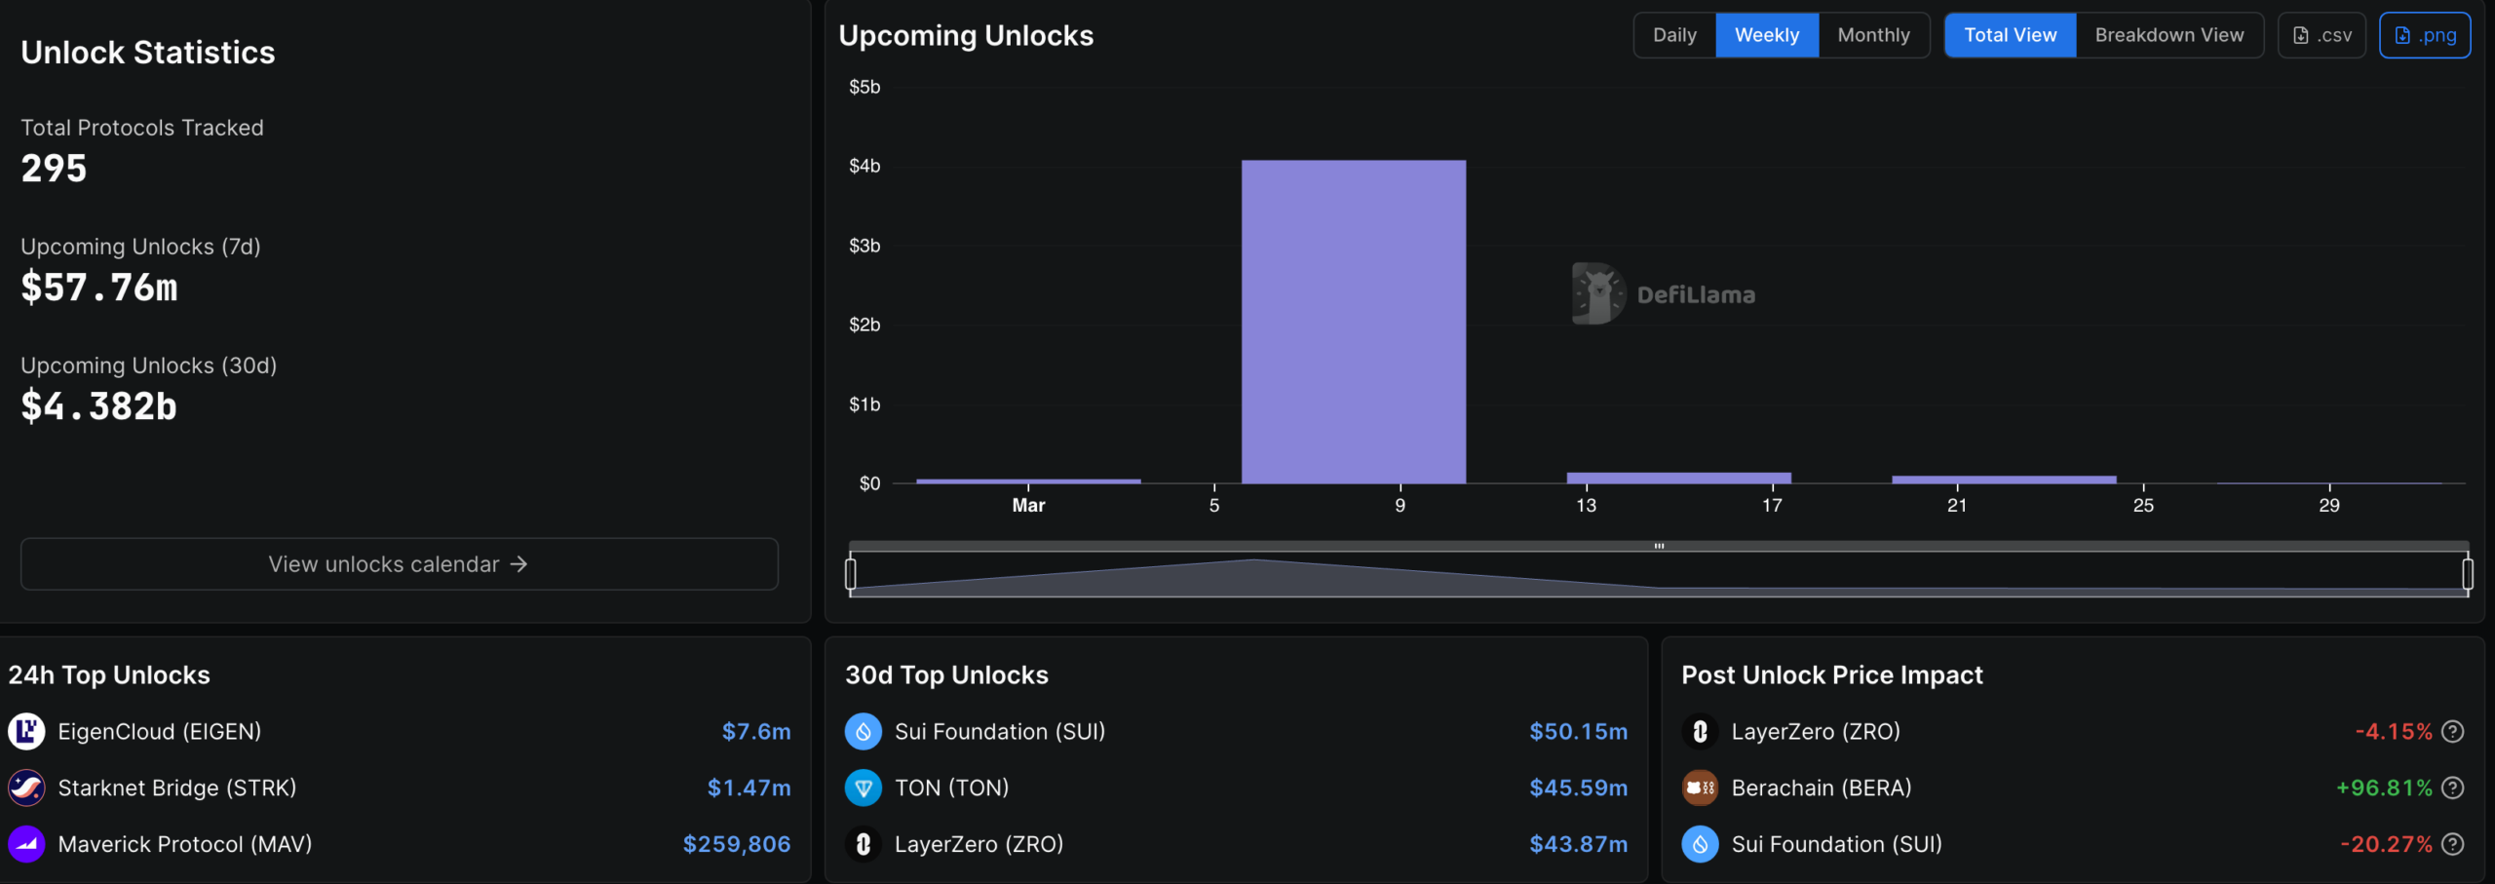Download chart data as .csv

(x=2322, y=35)
